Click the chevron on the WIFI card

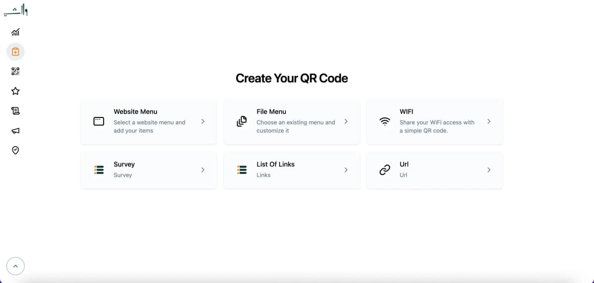point(489,121)
